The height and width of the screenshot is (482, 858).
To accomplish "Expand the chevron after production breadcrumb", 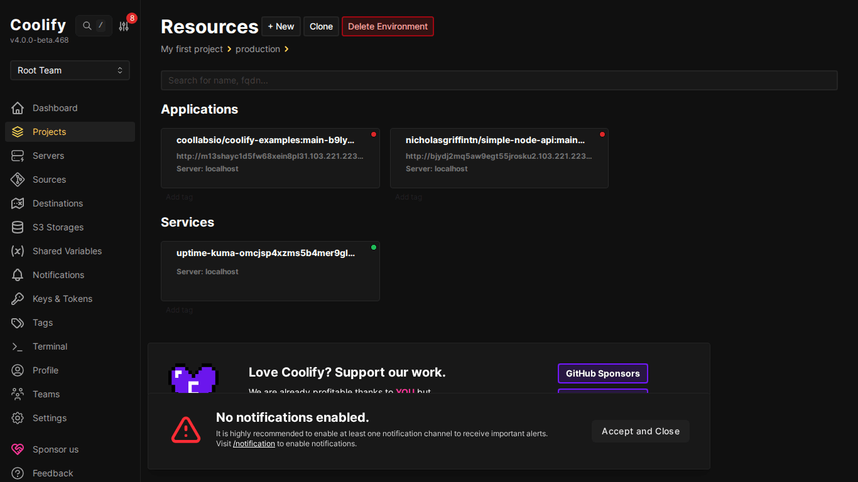I will 286,49.
